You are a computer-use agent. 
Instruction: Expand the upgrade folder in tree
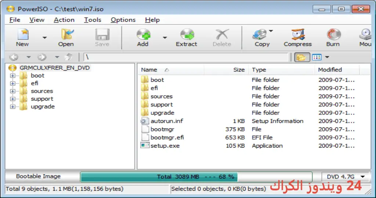(12, 107)
